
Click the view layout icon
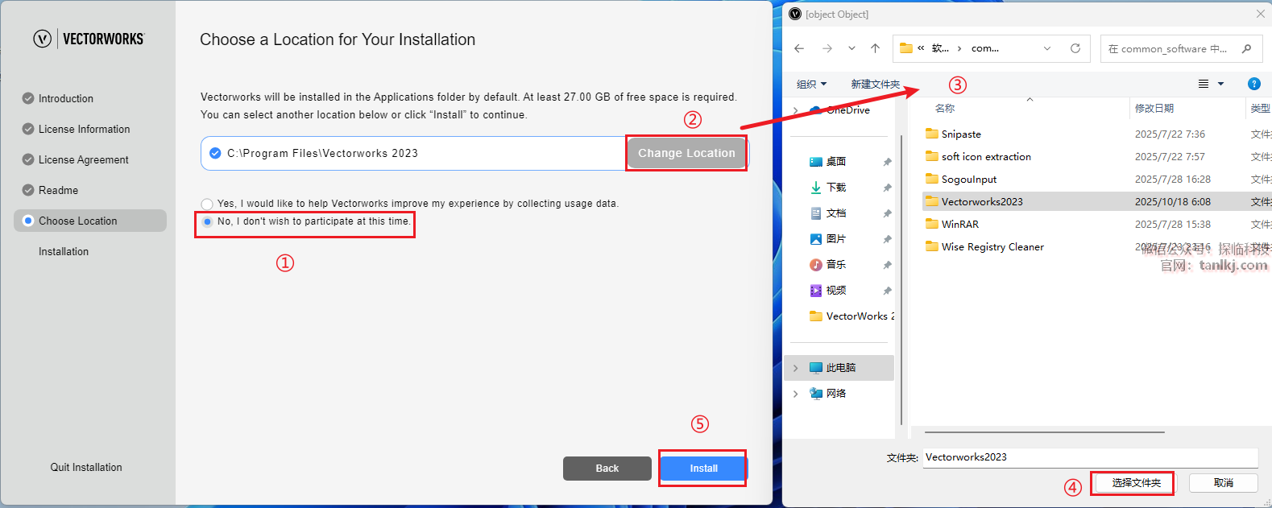pos(1204,84)
